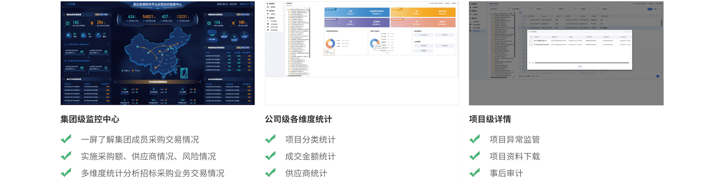This screenshot has height=181, width=724.
Task: Click the close button at the popup dialog's bottom
Action: (x=580, y=66)
